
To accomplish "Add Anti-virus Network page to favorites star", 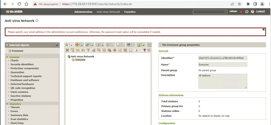I will pyautogui.click(x=37, y=21).
